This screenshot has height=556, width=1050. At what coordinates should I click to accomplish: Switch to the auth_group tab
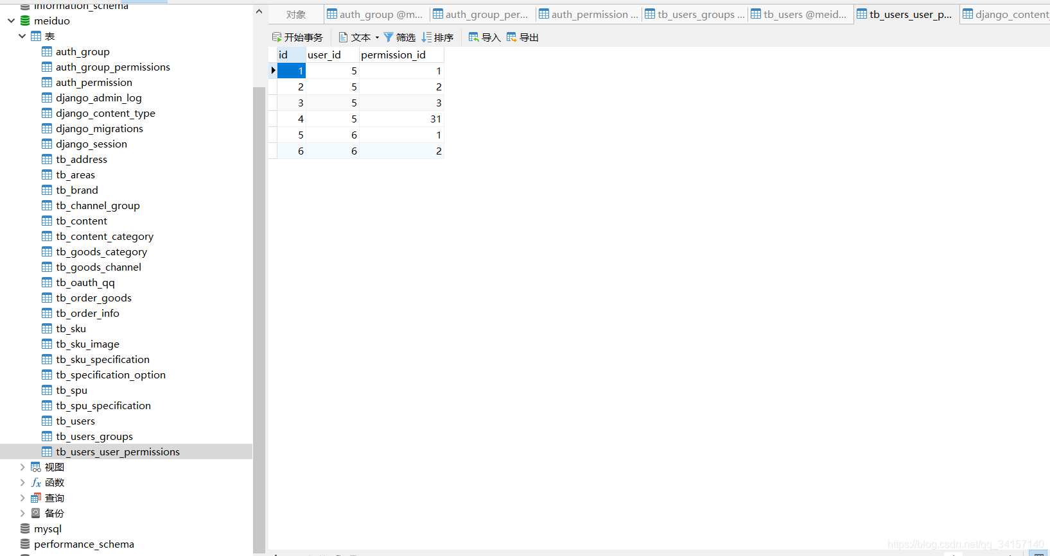(x=376, y=14)
